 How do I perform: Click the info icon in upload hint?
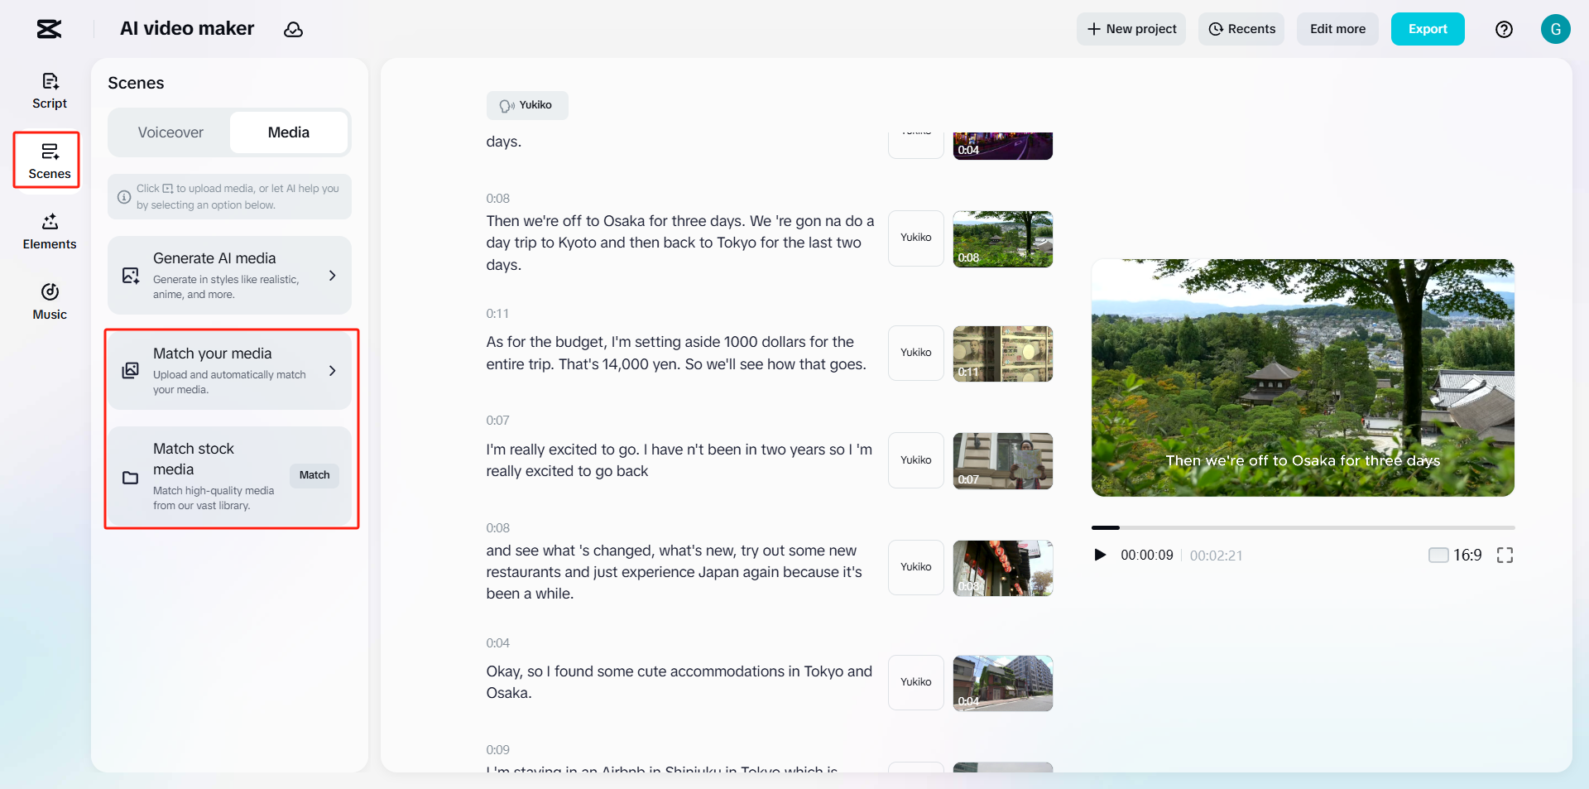124,197
